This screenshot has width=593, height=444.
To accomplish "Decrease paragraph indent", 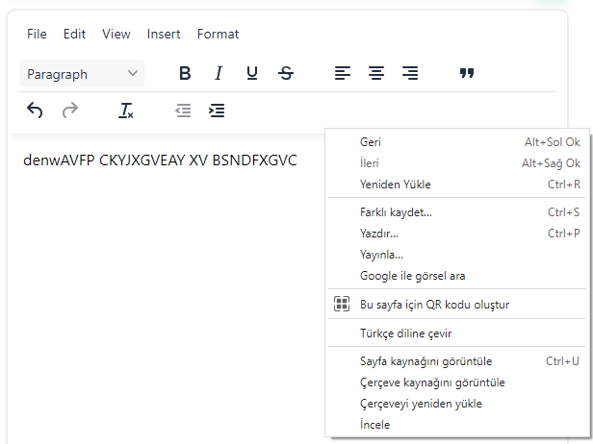I will (x=183, y=111).
